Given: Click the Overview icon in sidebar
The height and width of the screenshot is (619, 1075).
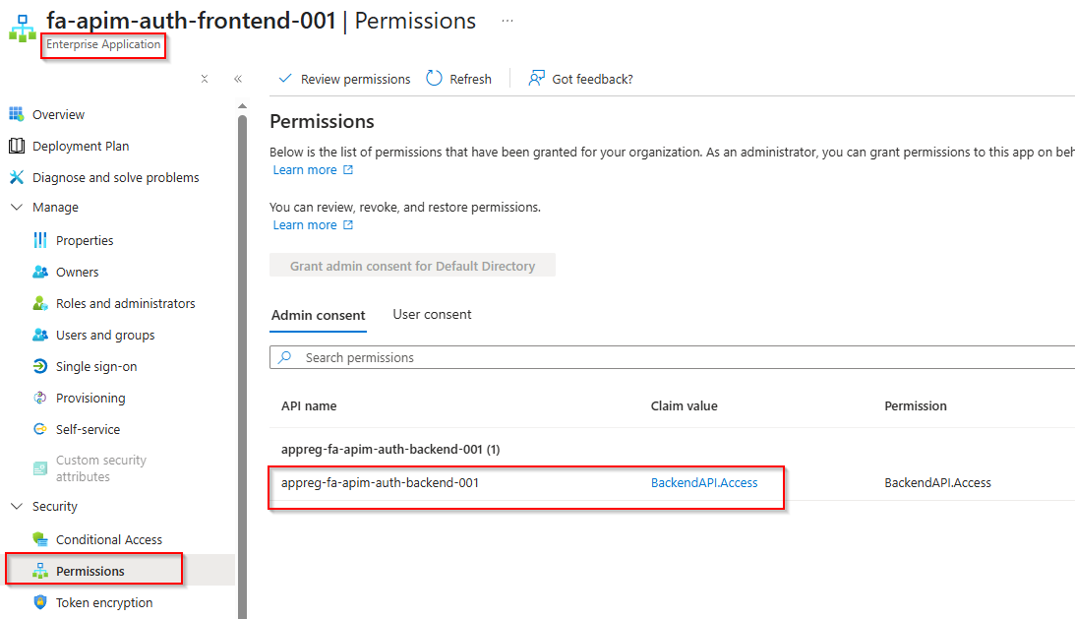Looking at the screenshot, I should point(16,115).
